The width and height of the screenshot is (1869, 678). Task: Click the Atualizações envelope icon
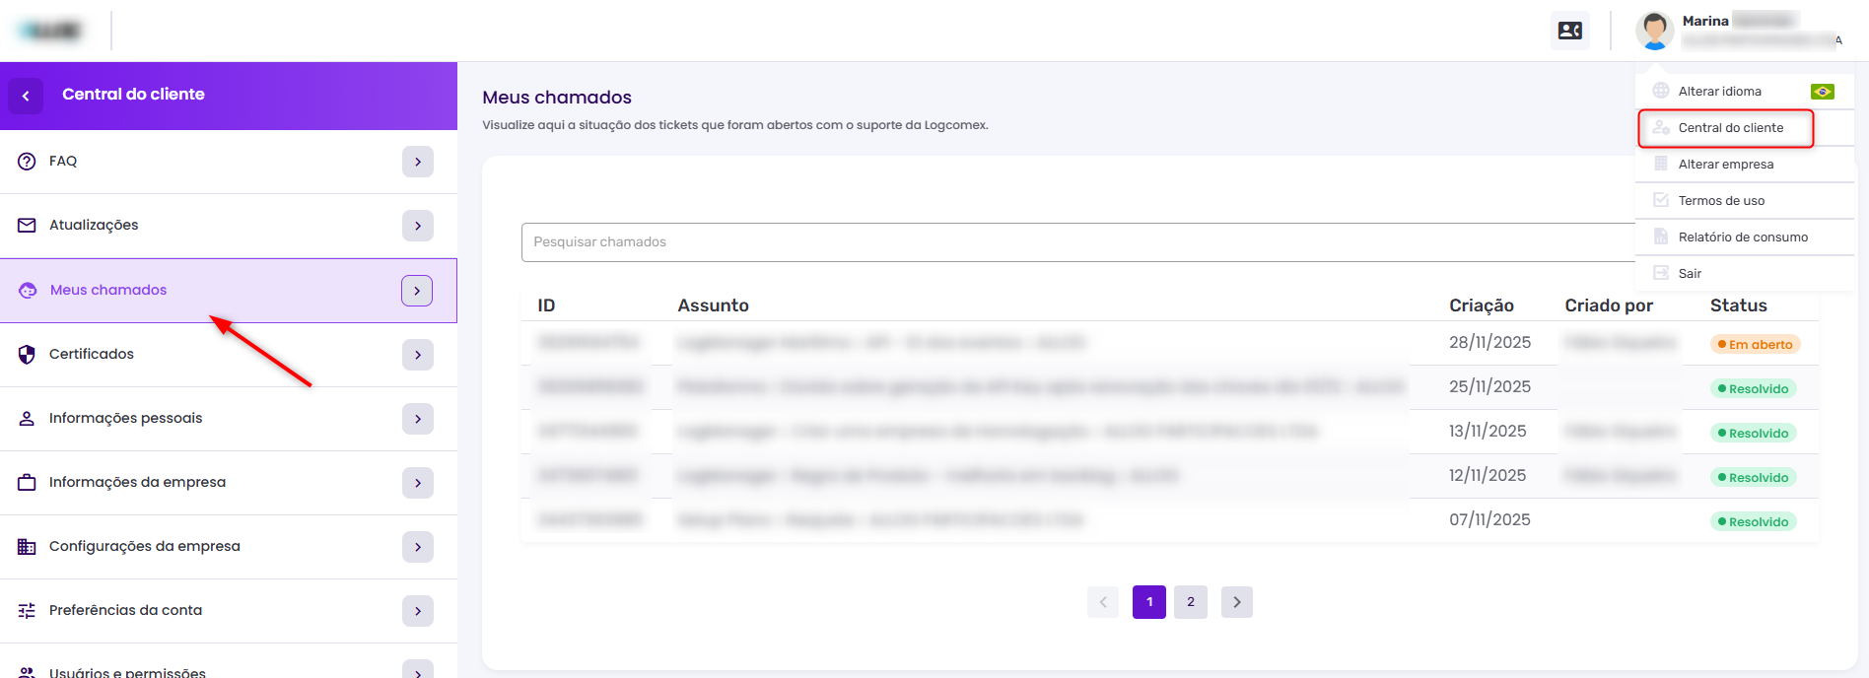point(27,226)
